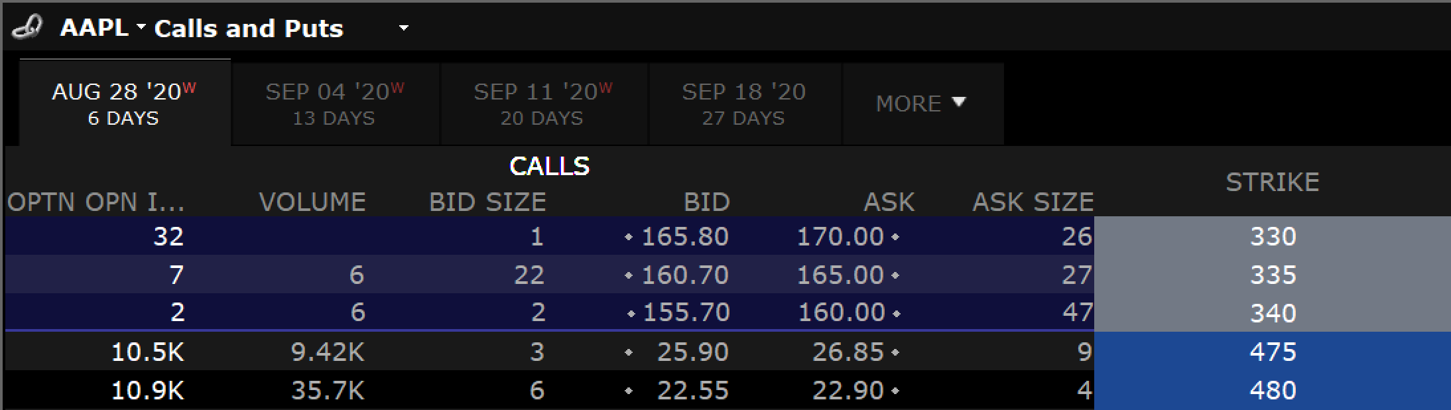
Task: Select the 330 strike row
Action: (1272, 236)
